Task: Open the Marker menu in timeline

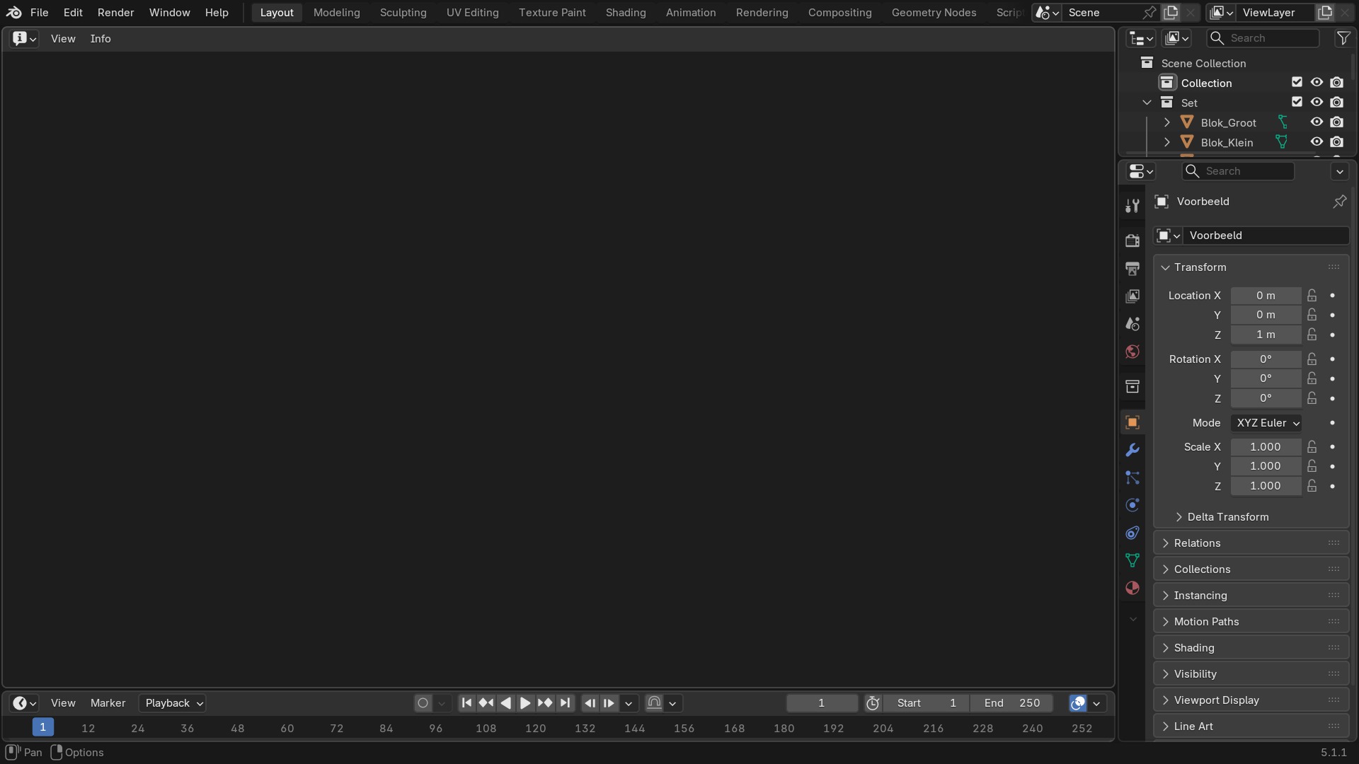Action: (108, 703)
